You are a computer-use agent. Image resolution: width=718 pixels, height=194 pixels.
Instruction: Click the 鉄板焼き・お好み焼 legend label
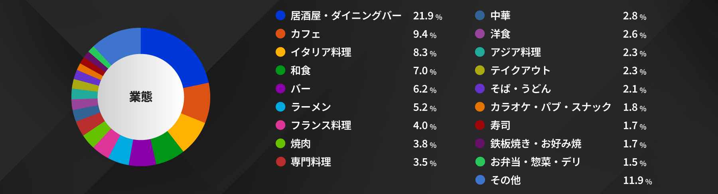[x=536, y=144]
